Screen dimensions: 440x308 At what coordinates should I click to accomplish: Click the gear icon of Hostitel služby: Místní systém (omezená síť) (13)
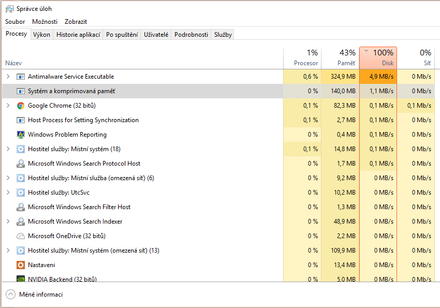[21, 251]
